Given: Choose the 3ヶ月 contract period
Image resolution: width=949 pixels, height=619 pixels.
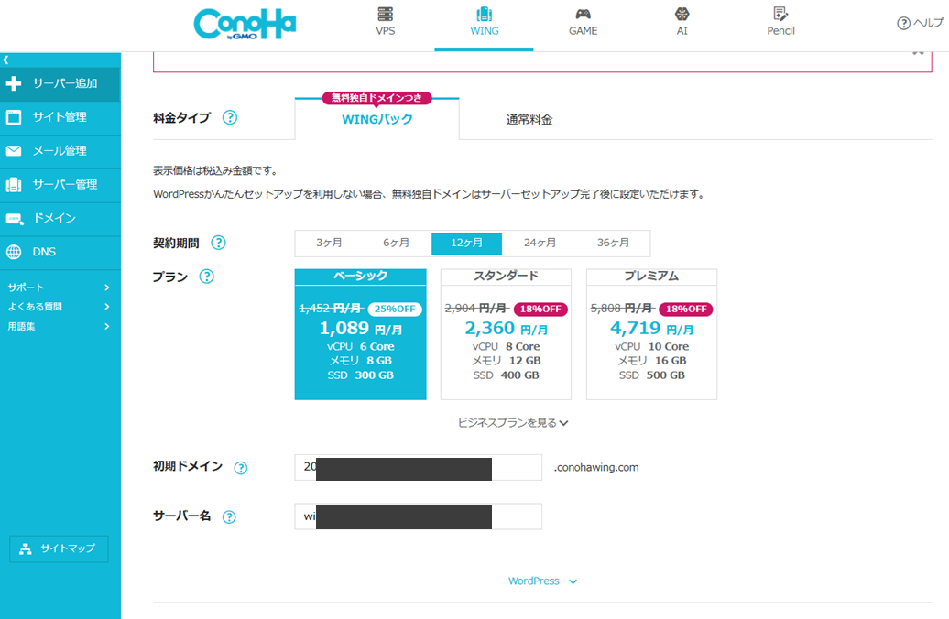Looking at the screenshot, I should [329, 243].
